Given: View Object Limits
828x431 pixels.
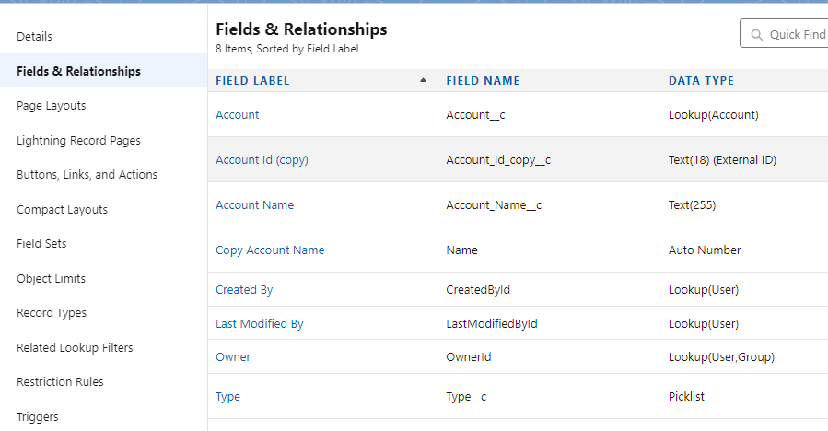Looking at the screenshot, I should (52, 278).
